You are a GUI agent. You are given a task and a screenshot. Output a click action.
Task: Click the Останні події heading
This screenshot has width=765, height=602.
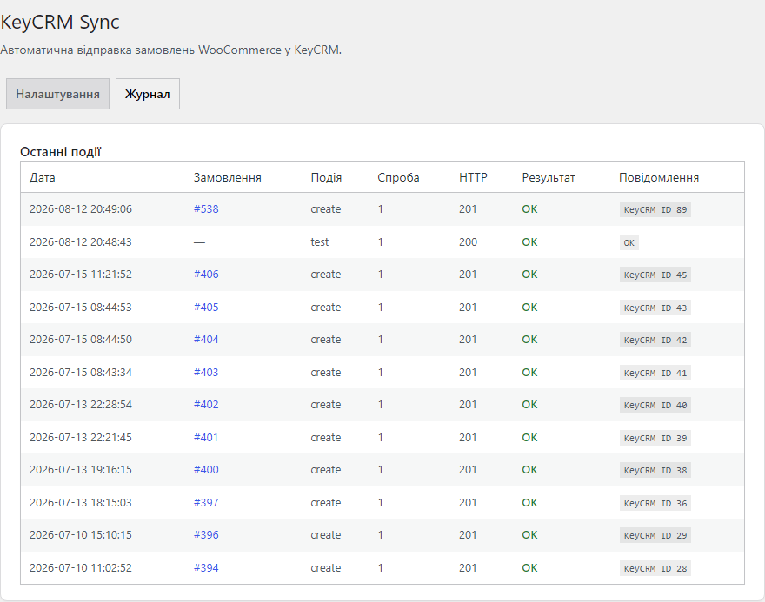coord(61,152)
